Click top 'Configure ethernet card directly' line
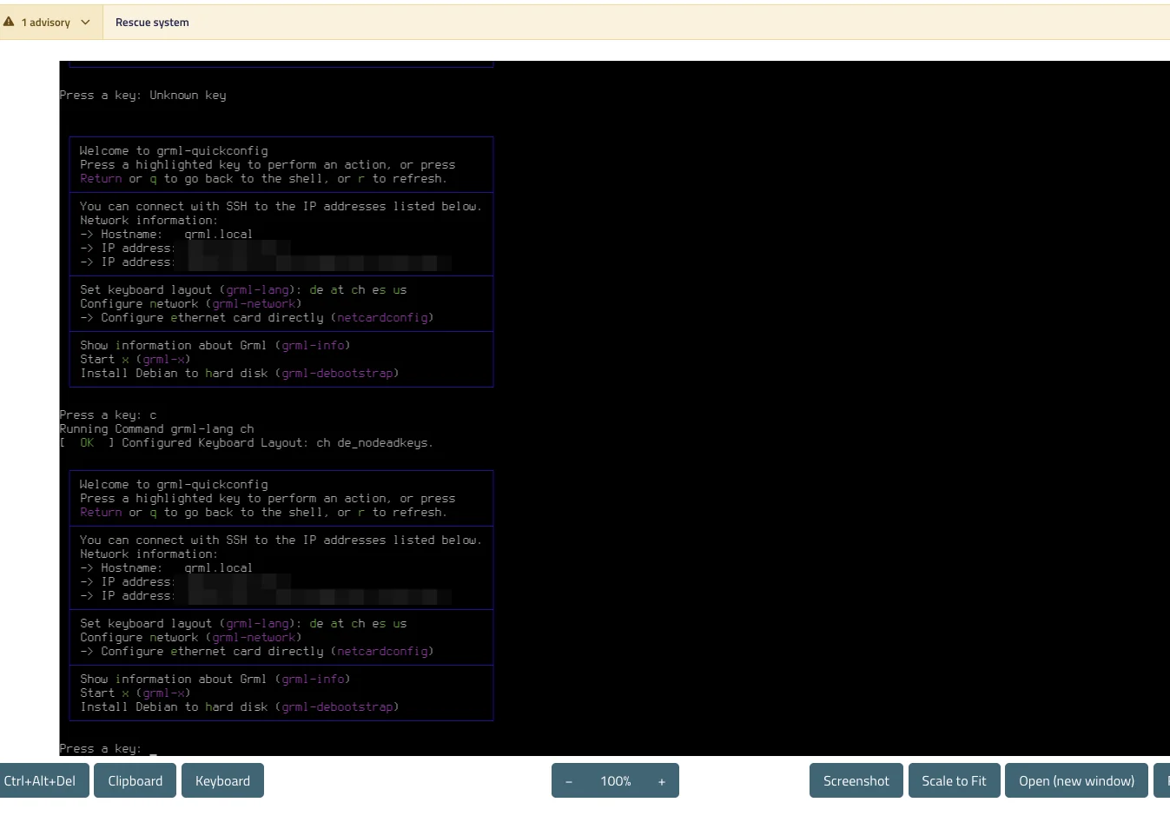The image size is (1170, 829). pos(256,317)
